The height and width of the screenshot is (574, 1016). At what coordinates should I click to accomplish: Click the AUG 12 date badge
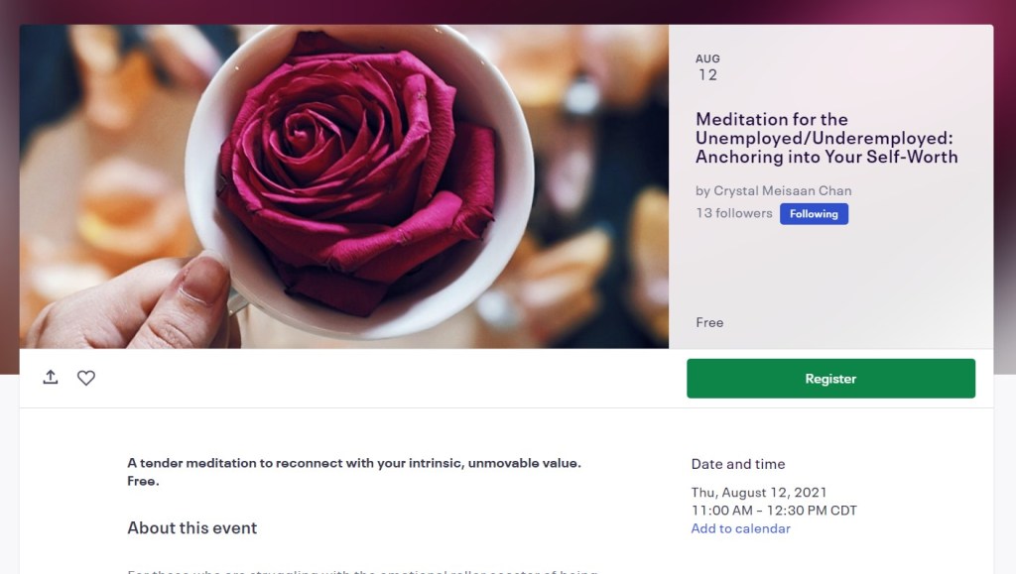coord(707,67)
